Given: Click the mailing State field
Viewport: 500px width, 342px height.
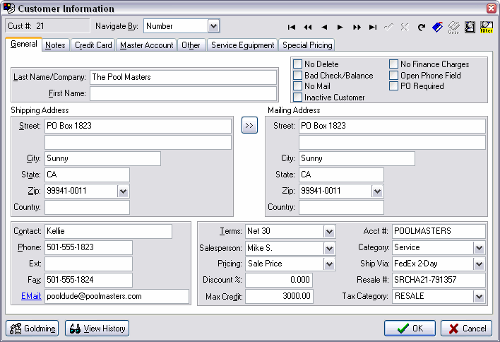Looking at the screenshot, I should [x=341, y=175].
